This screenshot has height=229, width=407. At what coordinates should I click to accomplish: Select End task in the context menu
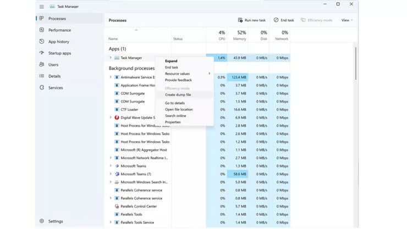pos(172,68)
